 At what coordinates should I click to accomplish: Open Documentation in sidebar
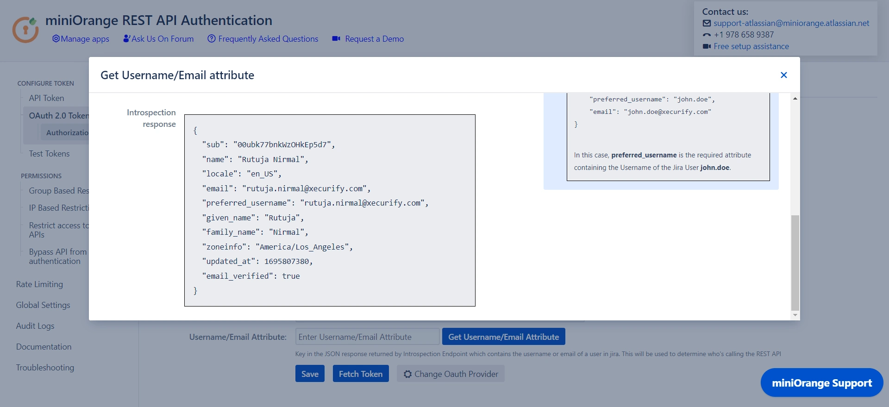pos(44,347)
